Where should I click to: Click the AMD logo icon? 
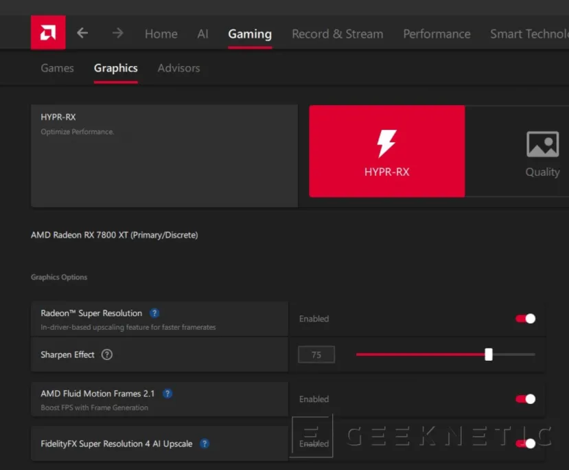click(48, 32)
